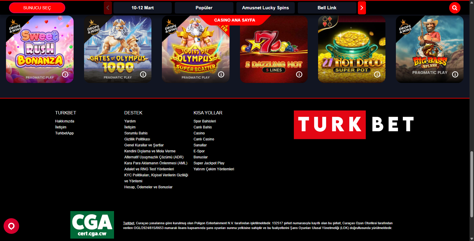This screenshot has width=474, height=241.
Task: Show info for 5 Dazzling Hot
Action: click(x=299, y=74)
